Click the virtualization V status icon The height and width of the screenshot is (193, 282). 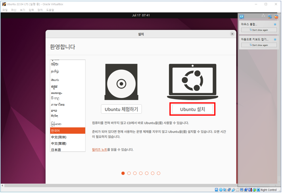click(250, 190)
